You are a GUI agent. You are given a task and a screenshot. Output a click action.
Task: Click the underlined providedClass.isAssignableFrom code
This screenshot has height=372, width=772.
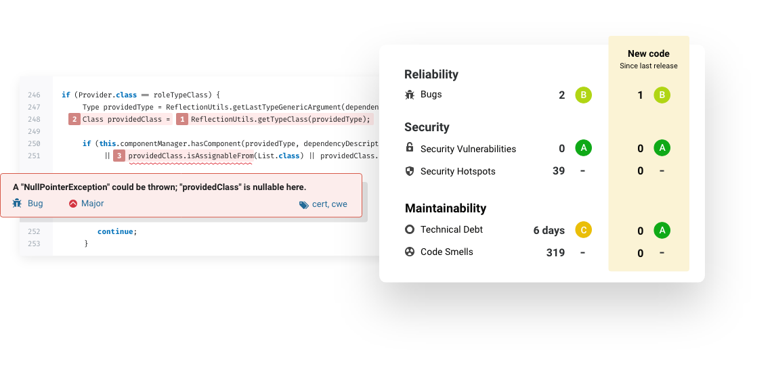pos(190,156)
